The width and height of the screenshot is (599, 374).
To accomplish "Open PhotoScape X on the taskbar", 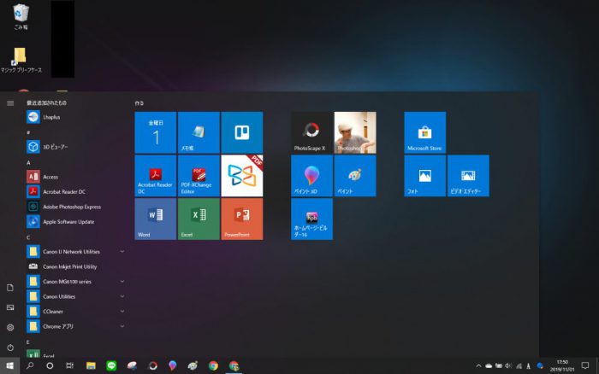I will [153, 366].
